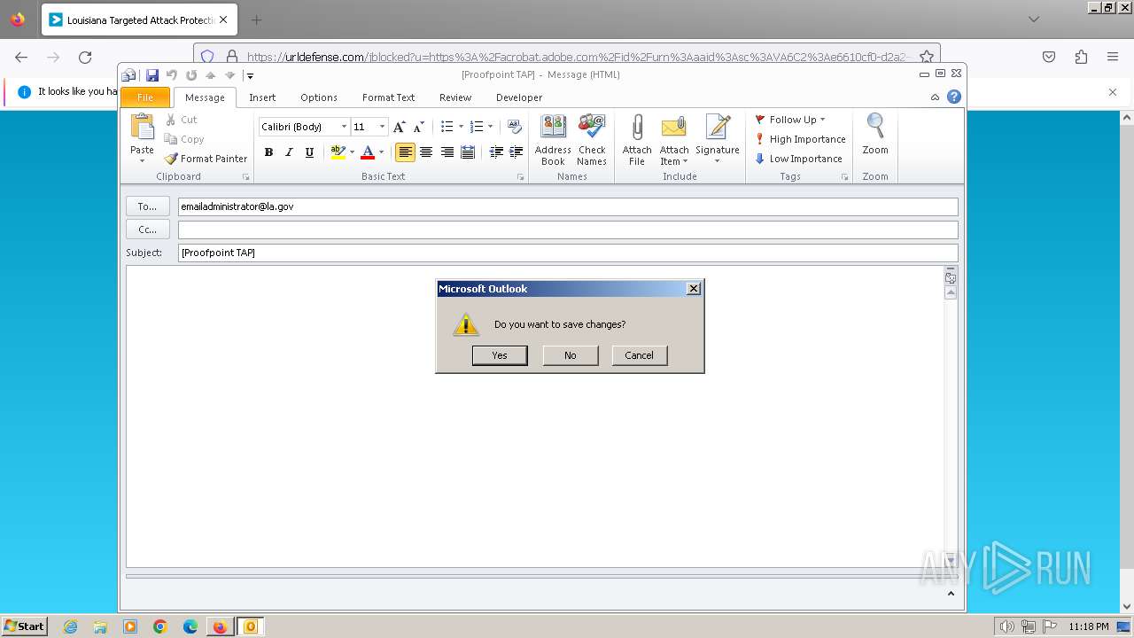
Task: Click Chrome icon in taskbar
Action: pos(160,626)
